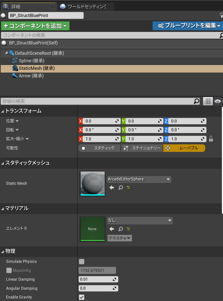Select the 詳細 tab

point(28,7)
